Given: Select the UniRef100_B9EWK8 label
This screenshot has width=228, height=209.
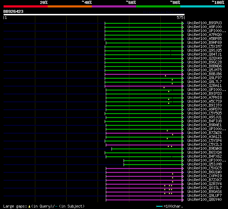Looking at the screenshot, I should (x=204, y=149).
